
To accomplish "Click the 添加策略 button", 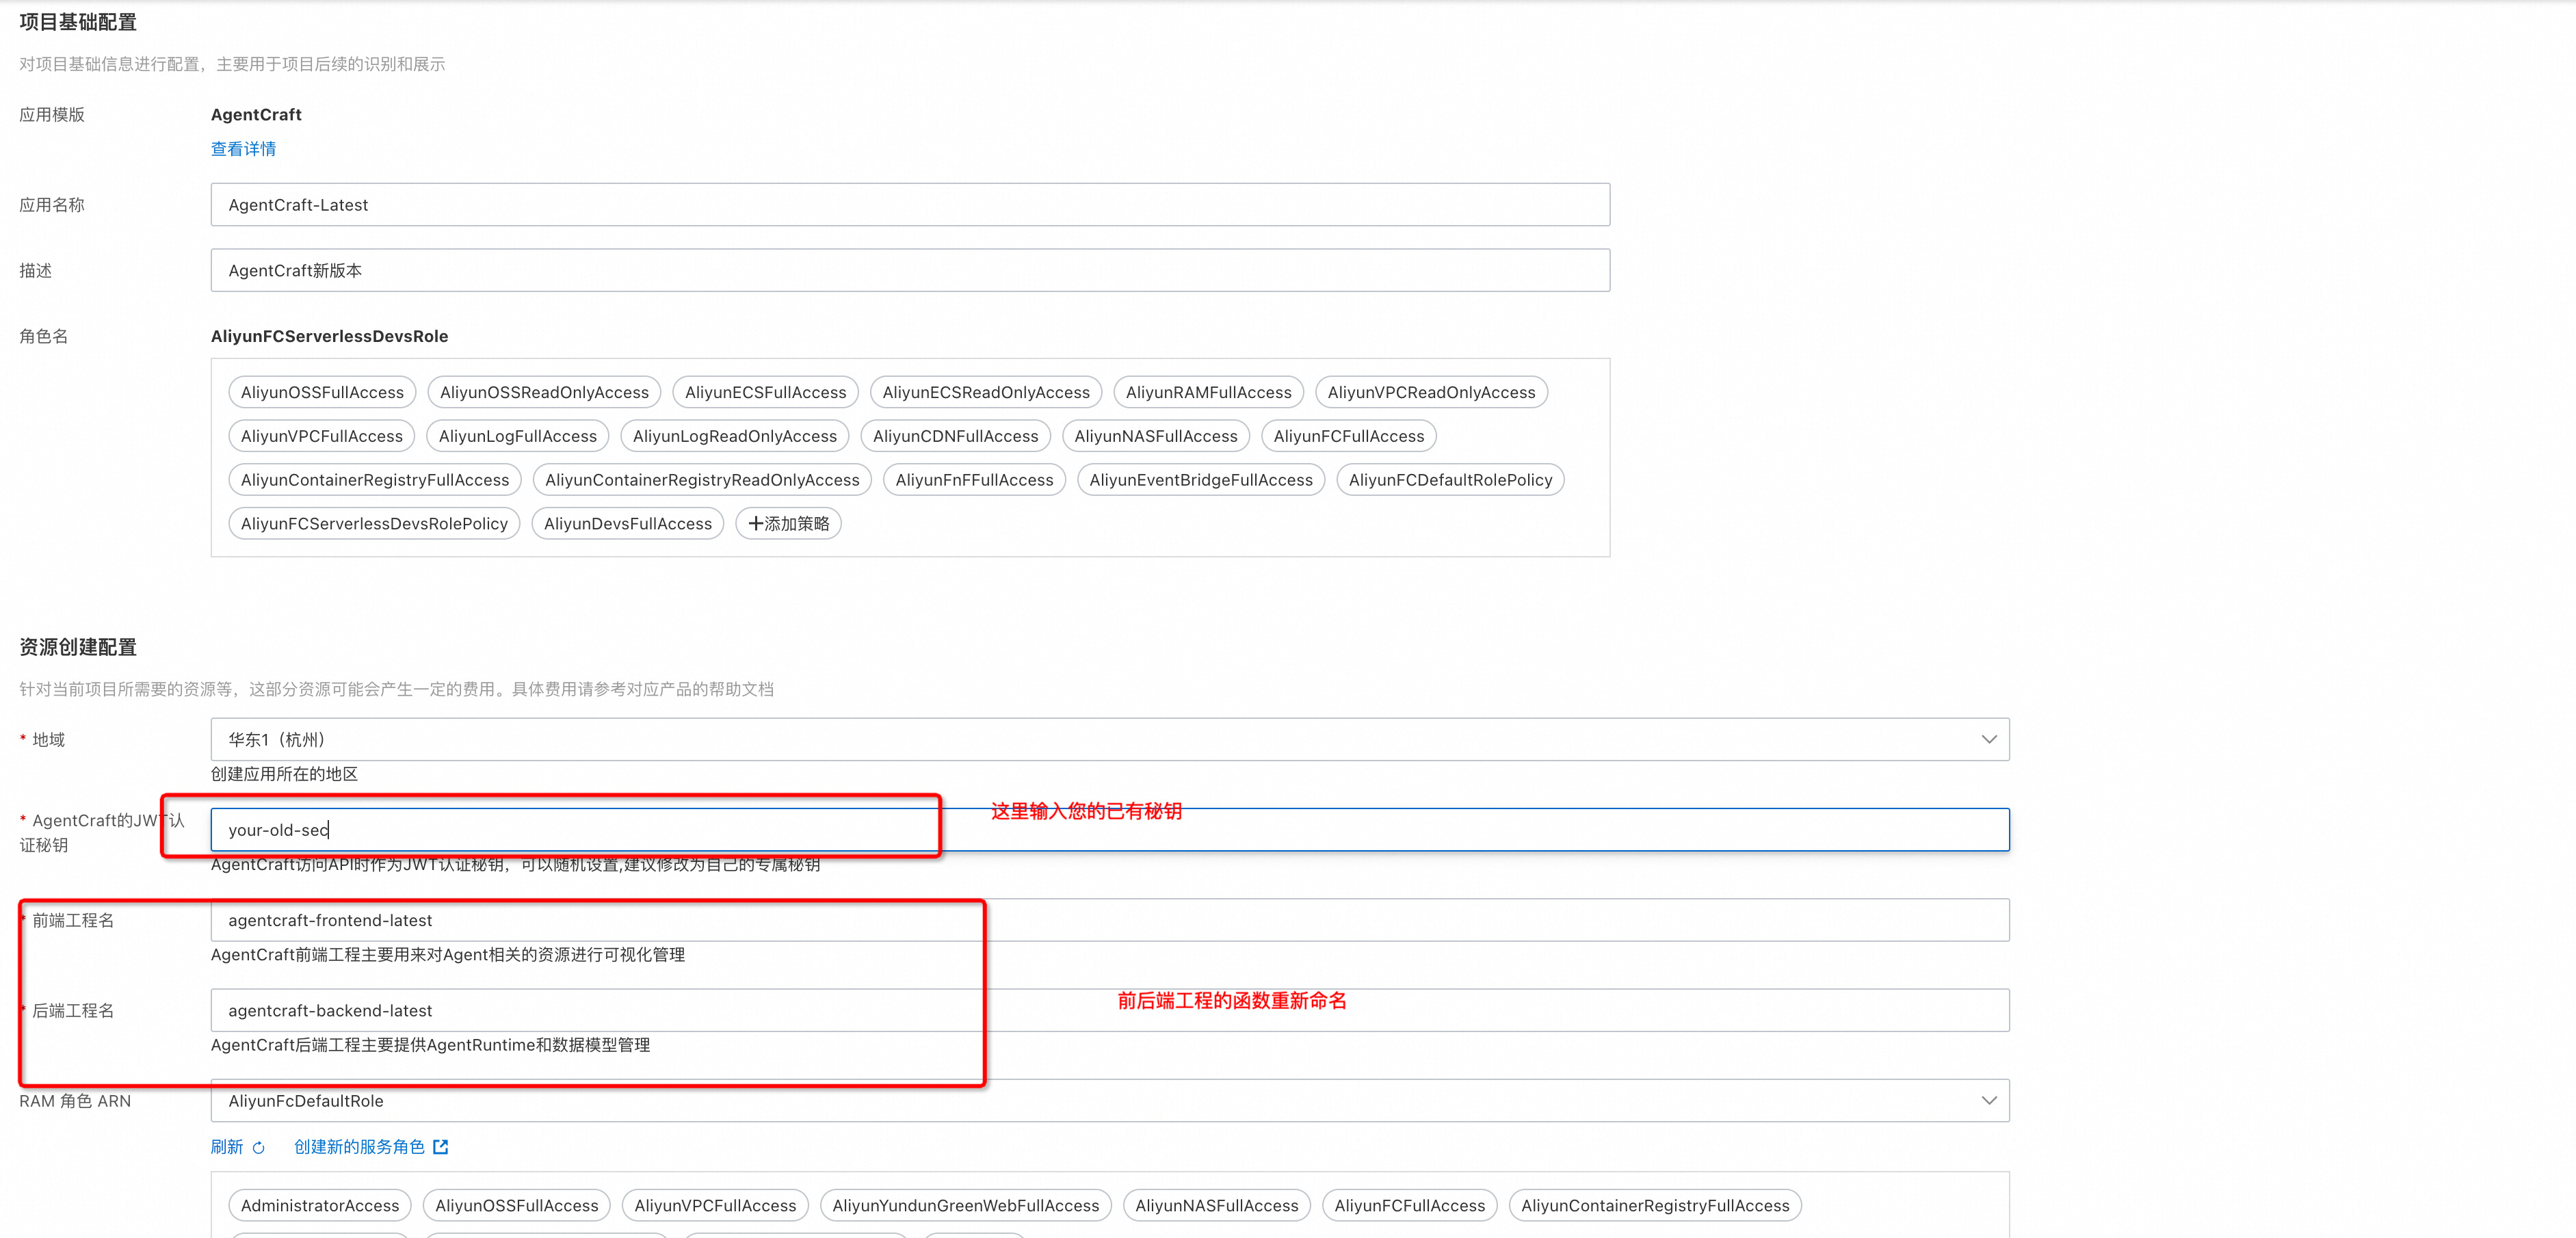I will 788,524.
